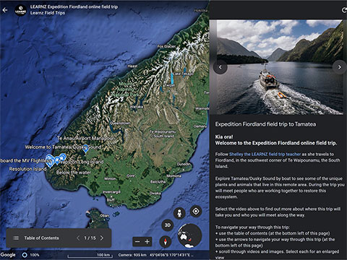
Task: Go to previous tour stop arrow
Action: 78,238
